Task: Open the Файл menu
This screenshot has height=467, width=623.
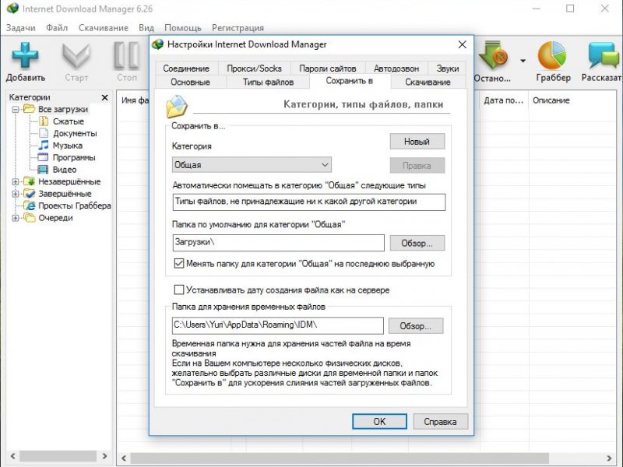Action: (x=57, y=28)
